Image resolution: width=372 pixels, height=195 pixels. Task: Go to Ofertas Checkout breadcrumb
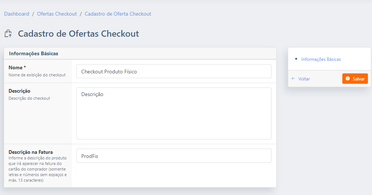click(57, 14)
